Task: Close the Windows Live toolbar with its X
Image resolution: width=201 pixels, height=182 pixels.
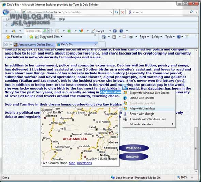Action: click(7, 31)
